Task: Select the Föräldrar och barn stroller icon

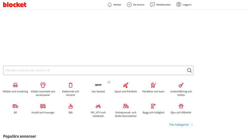Action: pos(153,85)
